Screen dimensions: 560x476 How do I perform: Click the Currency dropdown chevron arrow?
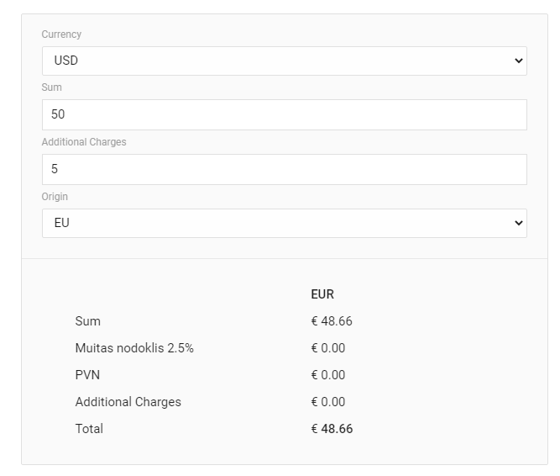click(518, 61)
